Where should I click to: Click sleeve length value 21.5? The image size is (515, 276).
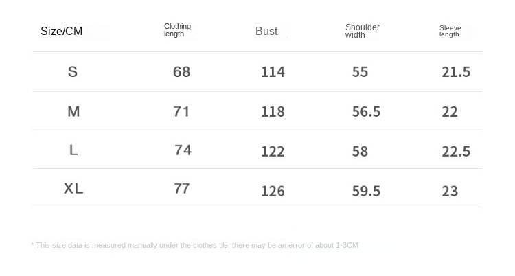point(456,71)
